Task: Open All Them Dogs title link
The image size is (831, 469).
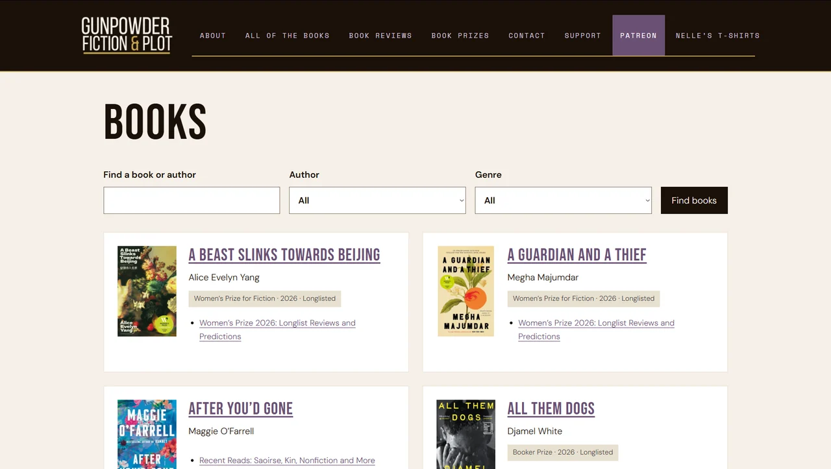Action: tap(551, 409)
